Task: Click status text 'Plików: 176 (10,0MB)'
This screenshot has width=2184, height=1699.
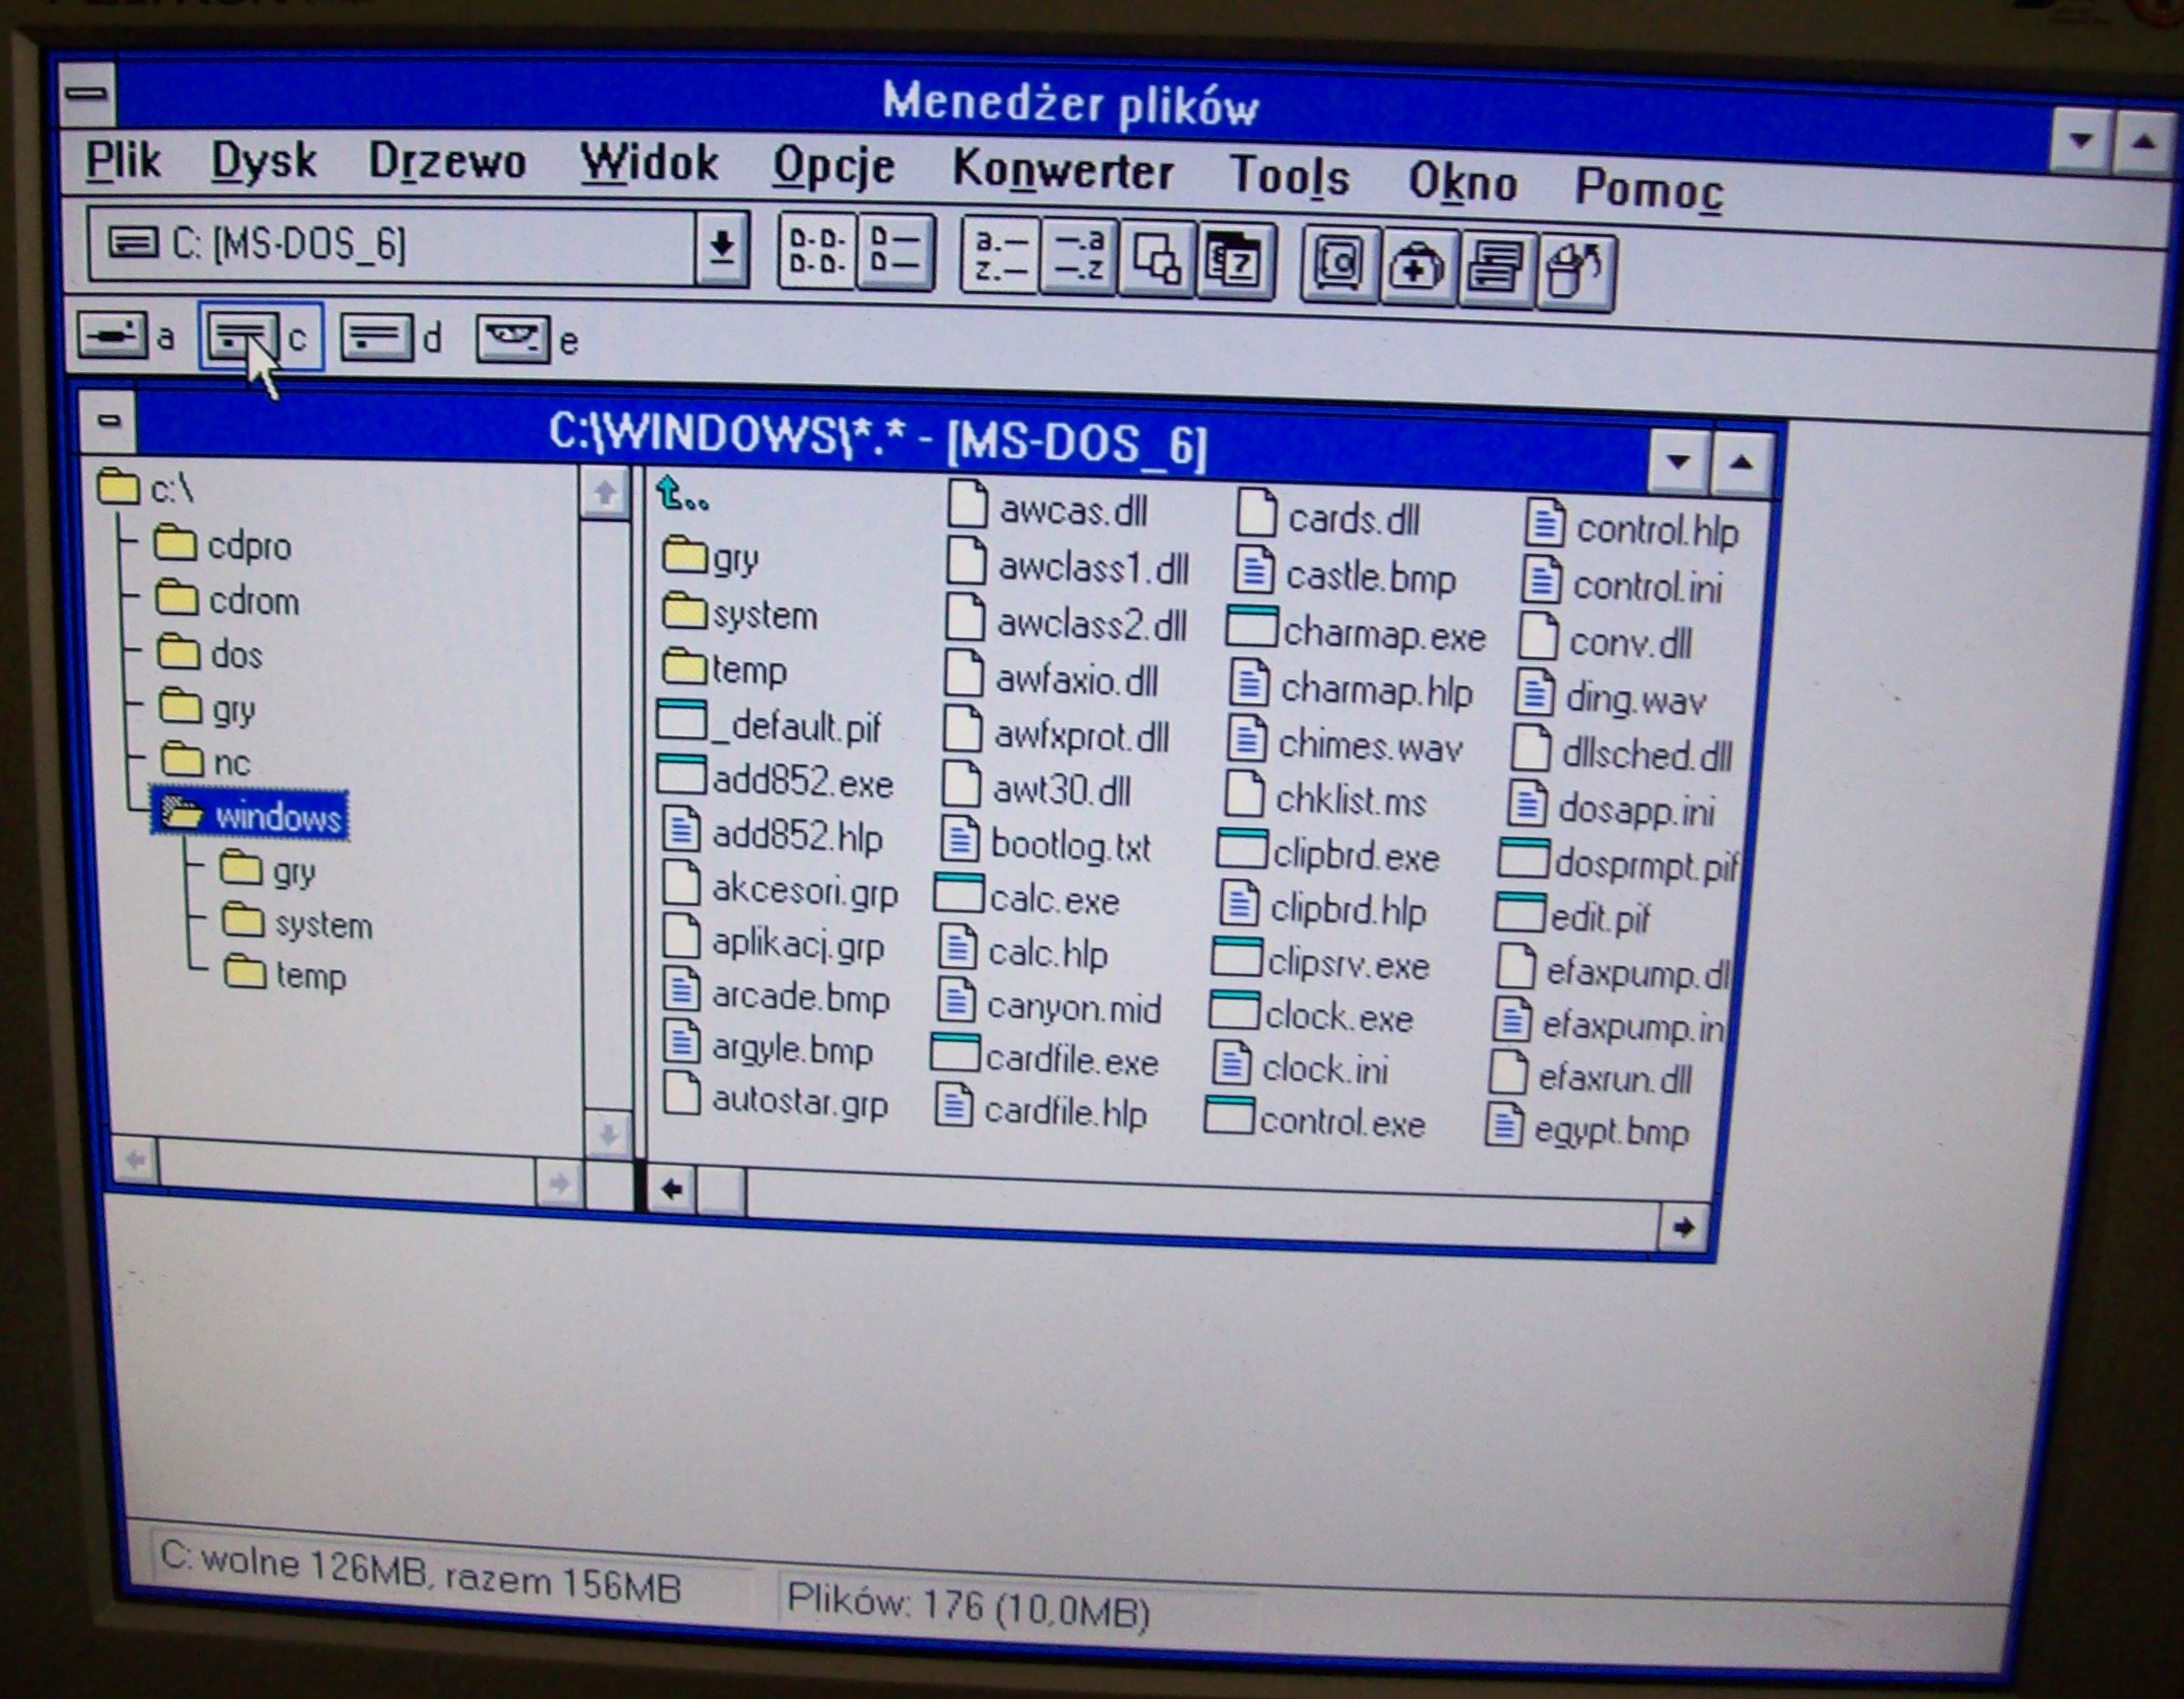Action: point(968,1606)
